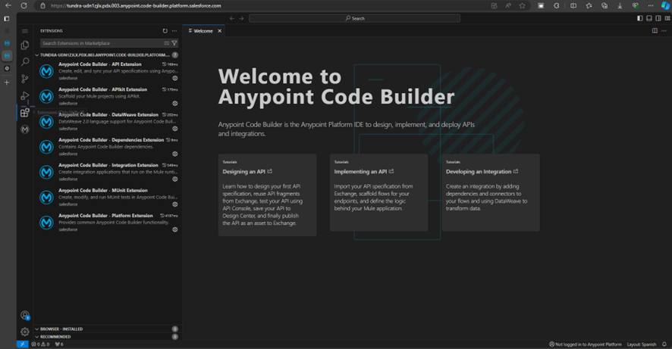Screen dimensions: 672x349
Task: Open Extensions view more actions menu
Action: click(174, 31)
